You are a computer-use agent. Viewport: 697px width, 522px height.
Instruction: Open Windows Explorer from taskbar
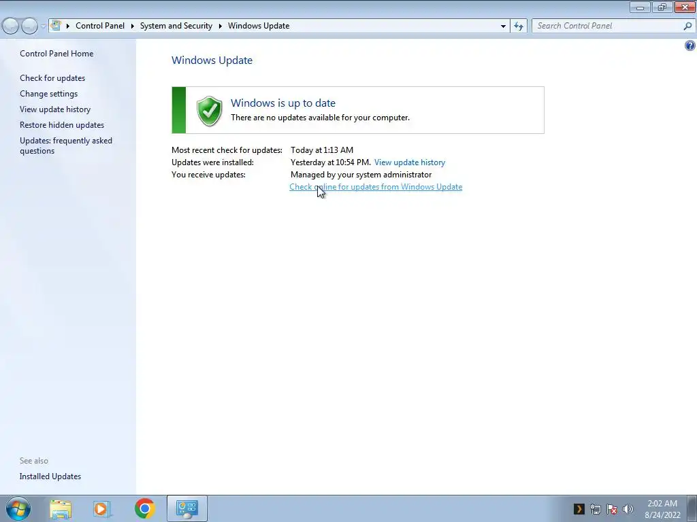[61, 508]
